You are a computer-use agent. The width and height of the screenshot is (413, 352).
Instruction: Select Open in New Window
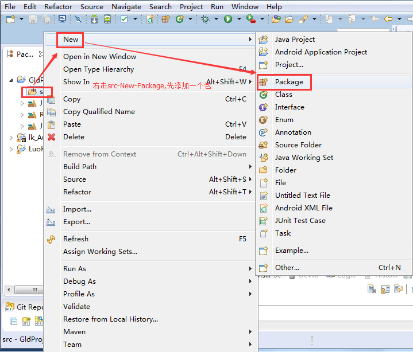(x=99, y=57)
